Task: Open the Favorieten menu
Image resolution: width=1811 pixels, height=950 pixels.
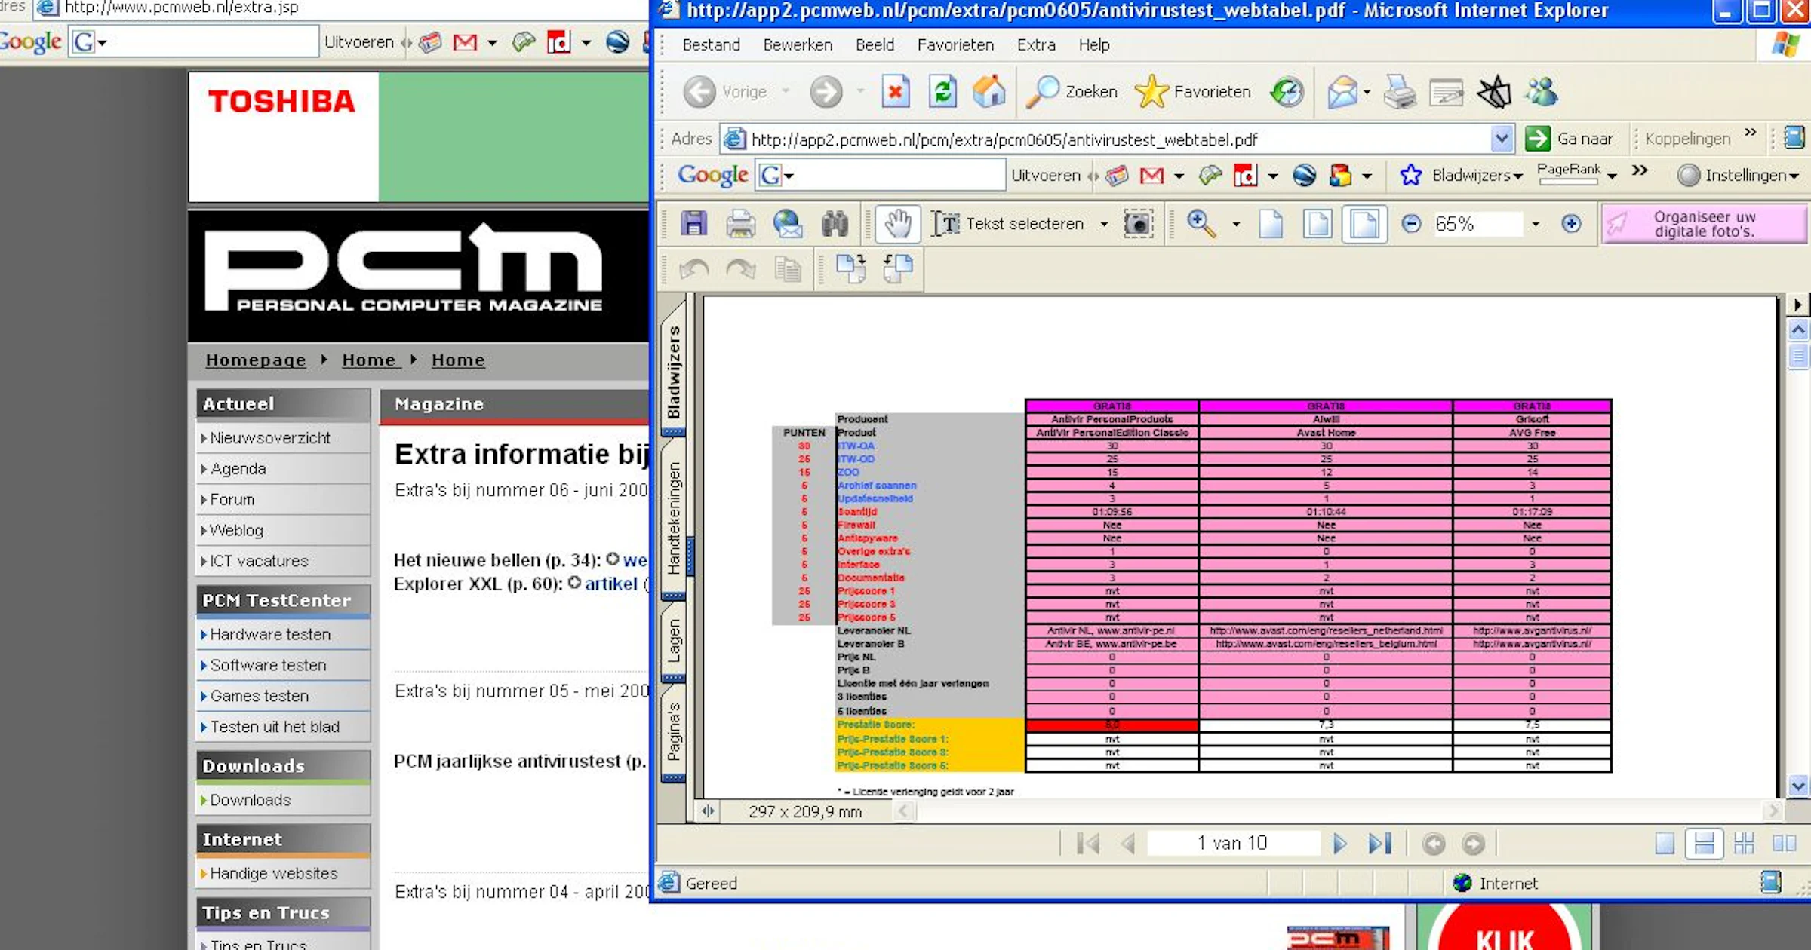Action: tap(955, 45)
